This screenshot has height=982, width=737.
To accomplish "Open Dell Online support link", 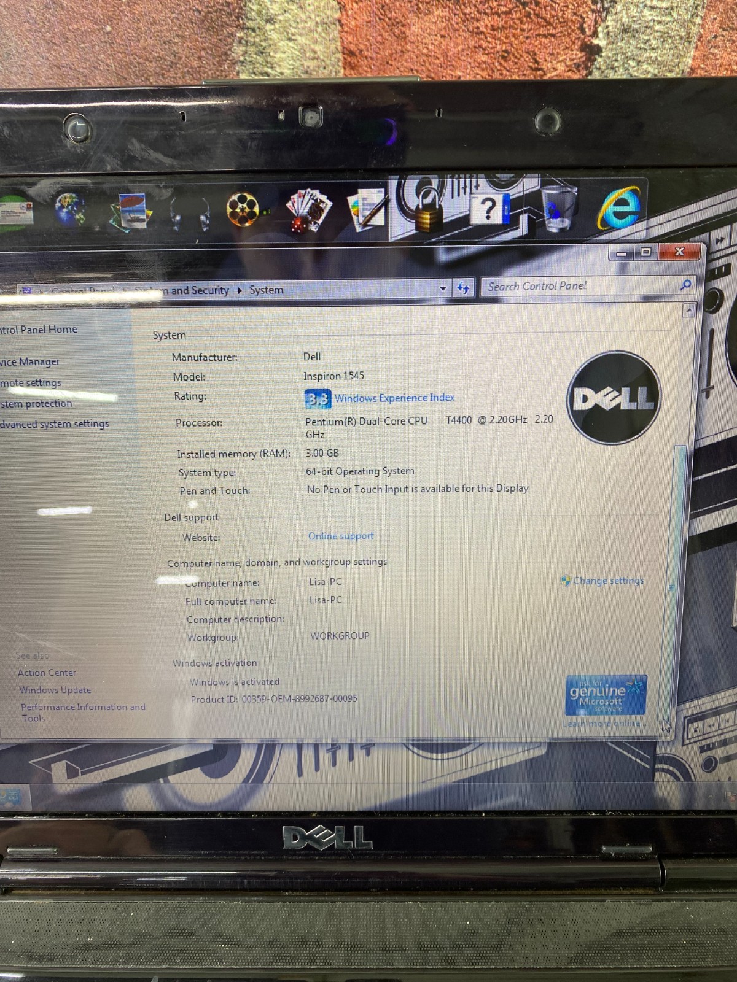I will pos(341,536).
